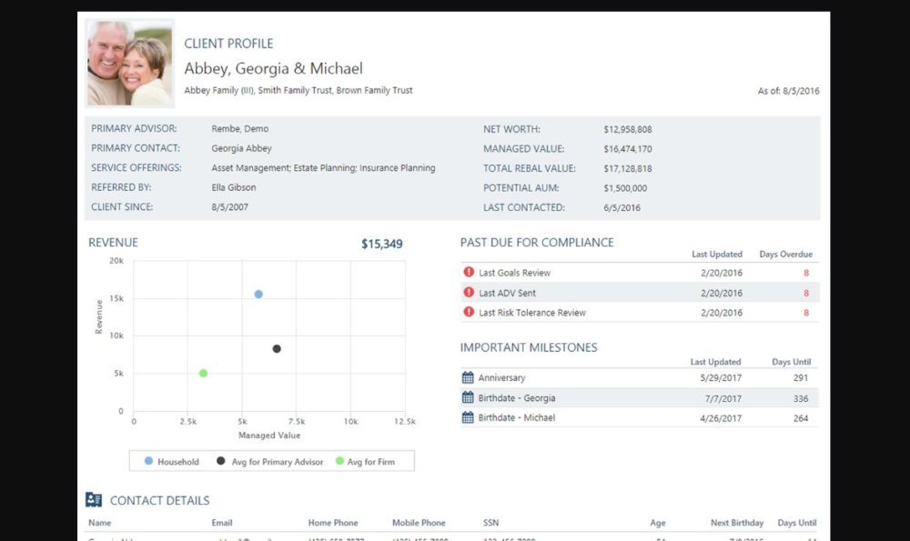Click the red alert icon beside Last ADV Sent
This screenshot has width=910, height=541.
click(469, 293)
